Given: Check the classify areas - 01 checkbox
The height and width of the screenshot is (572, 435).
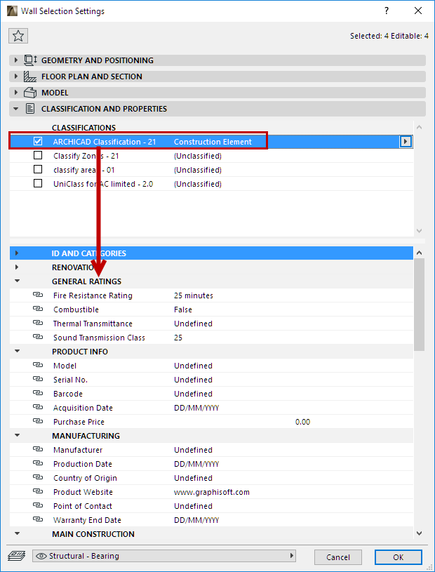Looking at the screenshot, I should pos(38,170).
